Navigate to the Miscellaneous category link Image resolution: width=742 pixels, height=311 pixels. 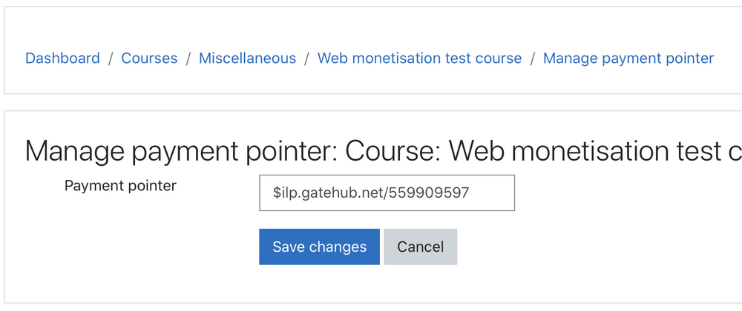click(247, 58)
